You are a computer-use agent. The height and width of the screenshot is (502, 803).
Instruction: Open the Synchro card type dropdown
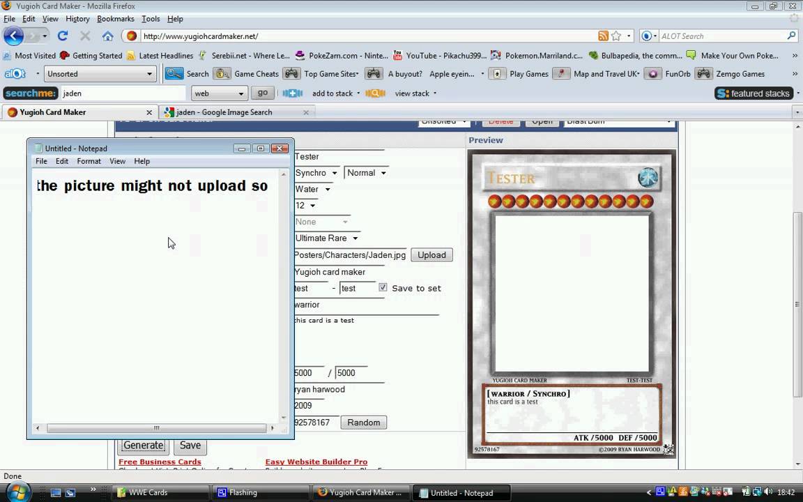[316, 173]
